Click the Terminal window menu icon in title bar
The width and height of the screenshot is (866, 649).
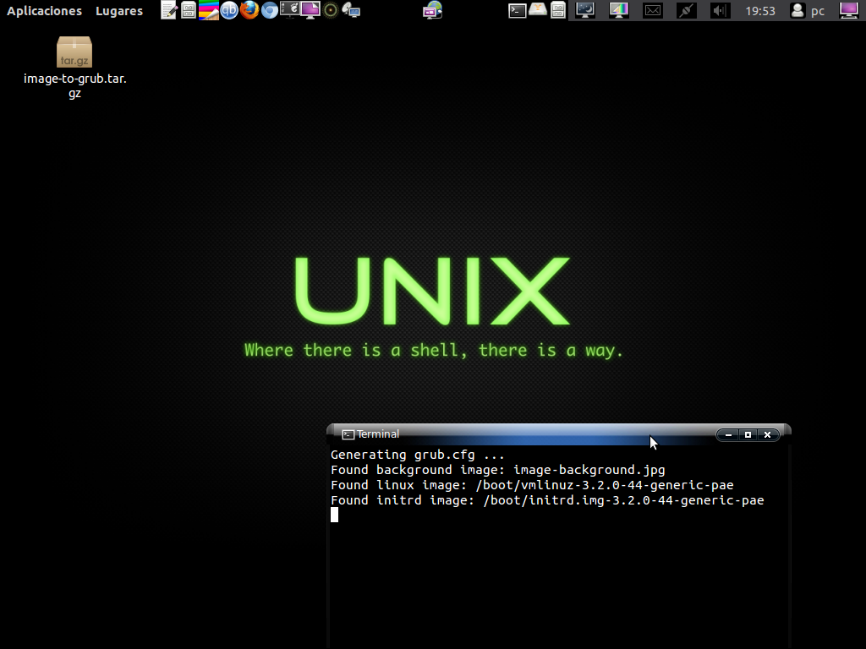coord(348,435)
